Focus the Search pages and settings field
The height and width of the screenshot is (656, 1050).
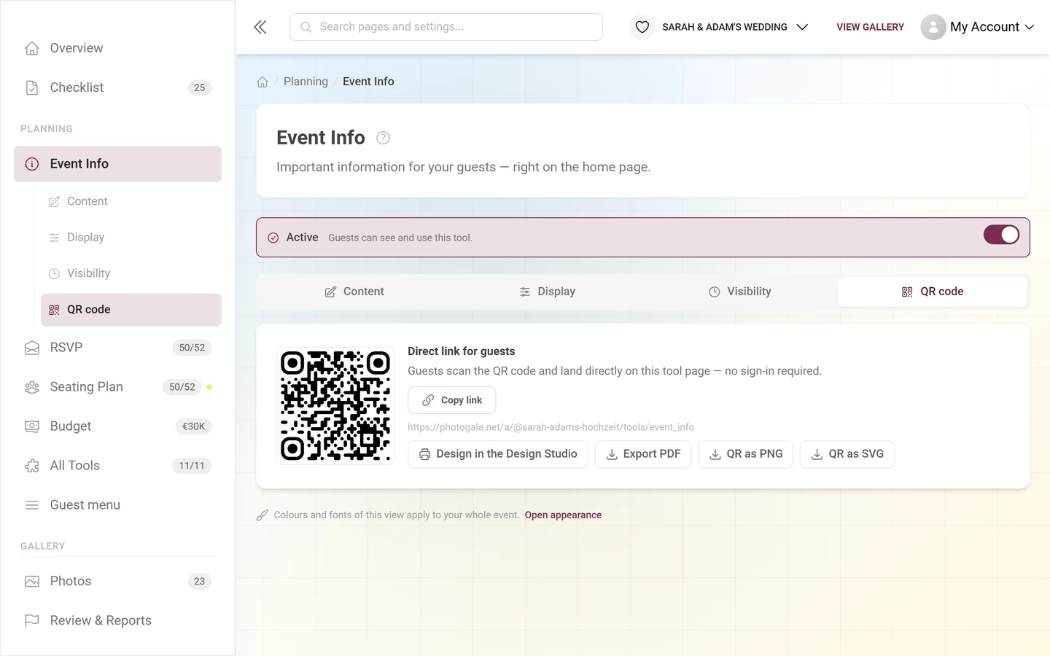coord(446,27)
